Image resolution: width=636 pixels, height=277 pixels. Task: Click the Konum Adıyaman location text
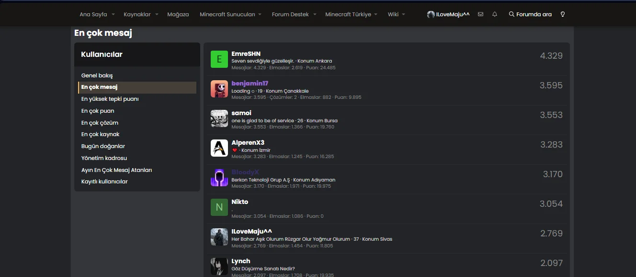click(314, 180)
